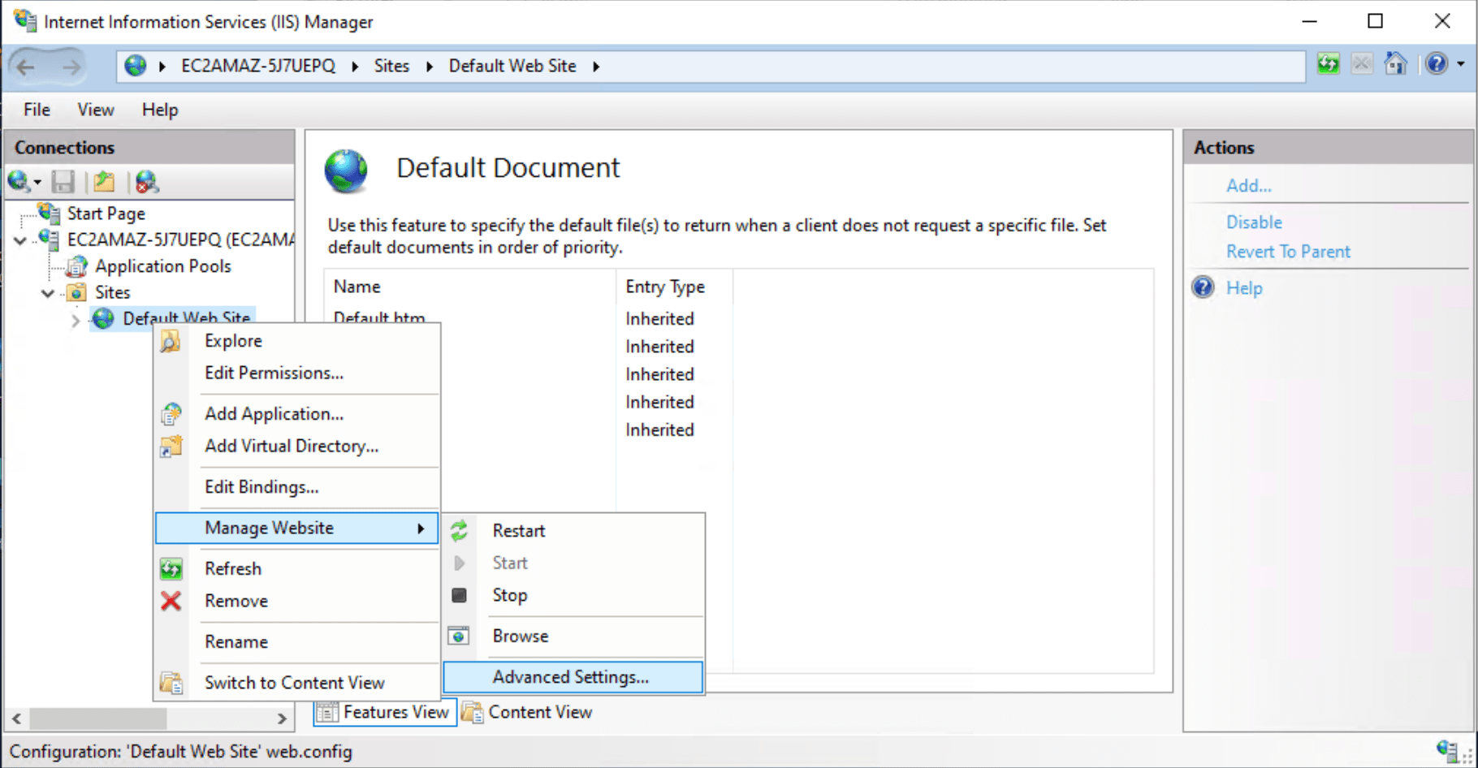Click the red X Remove icon

171,602
